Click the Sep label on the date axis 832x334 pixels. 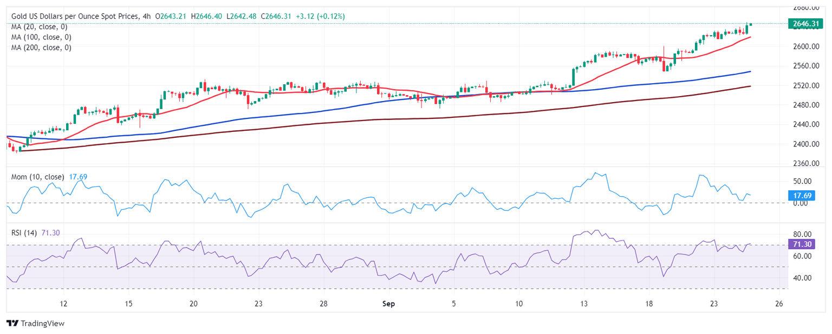click(389, 304)
